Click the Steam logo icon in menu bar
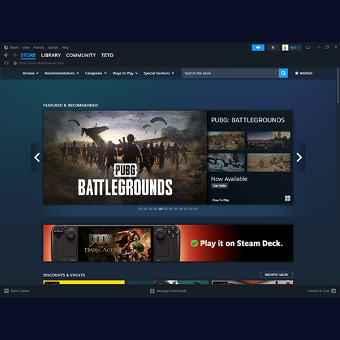The image size is (340, 340). [x=6, y=48]
